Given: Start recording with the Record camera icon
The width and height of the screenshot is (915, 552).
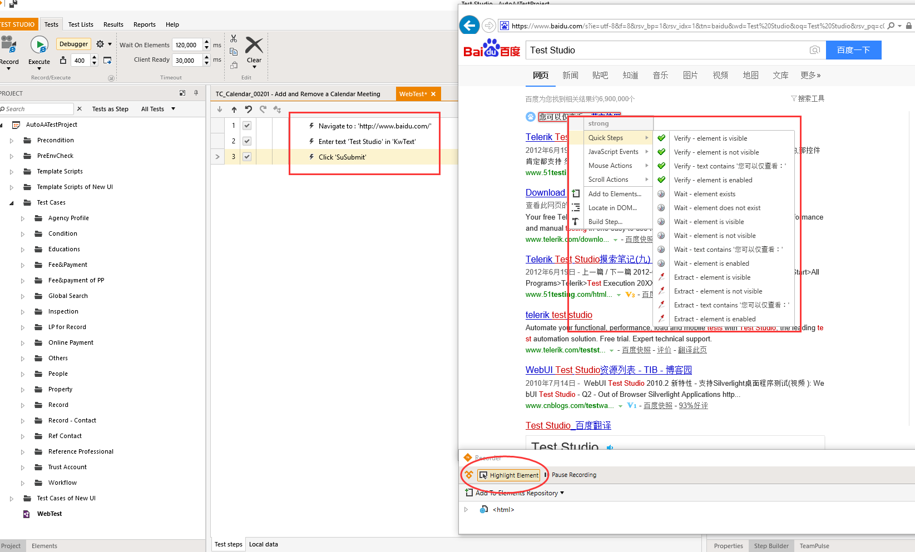Looking at the screenshot, I should click(8, 44).
